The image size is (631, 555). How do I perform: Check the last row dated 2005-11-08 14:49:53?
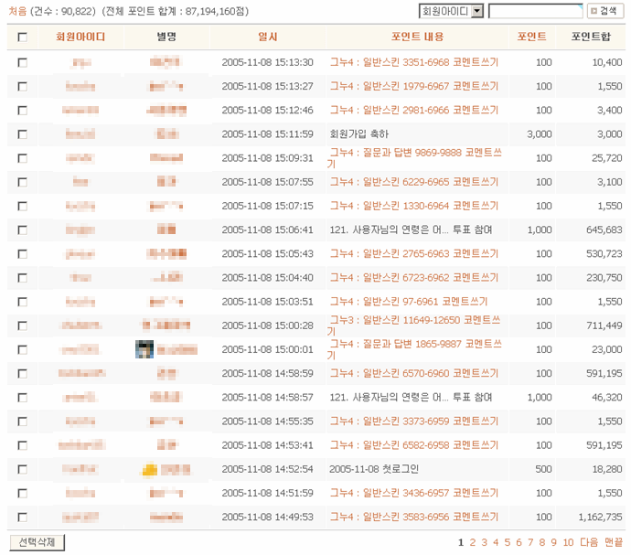23,518
